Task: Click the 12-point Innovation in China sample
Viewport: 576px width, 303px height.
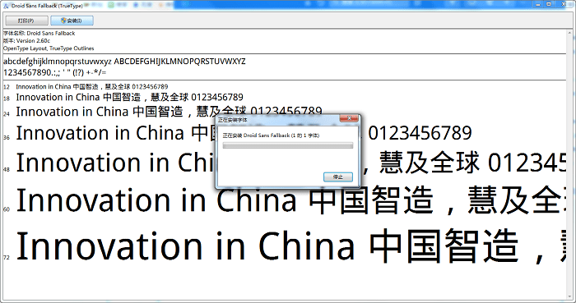Action: pos(92,87)
